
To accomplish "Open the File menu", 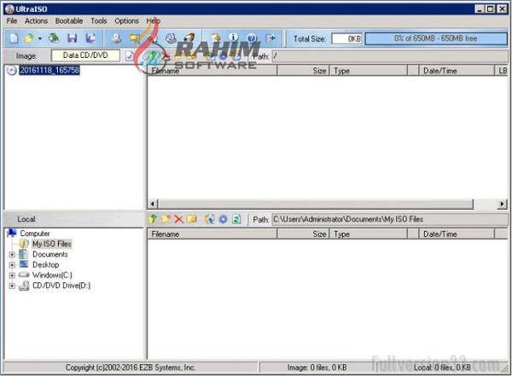I will (x=12, y=20).
